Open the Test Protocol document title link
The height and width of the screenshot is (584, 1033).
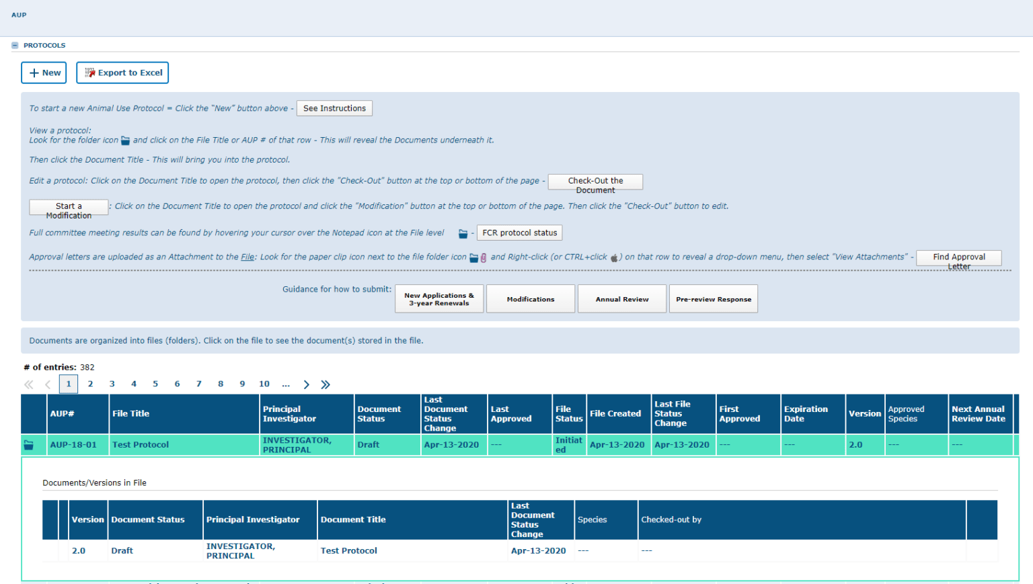click(x=348, y=550)
